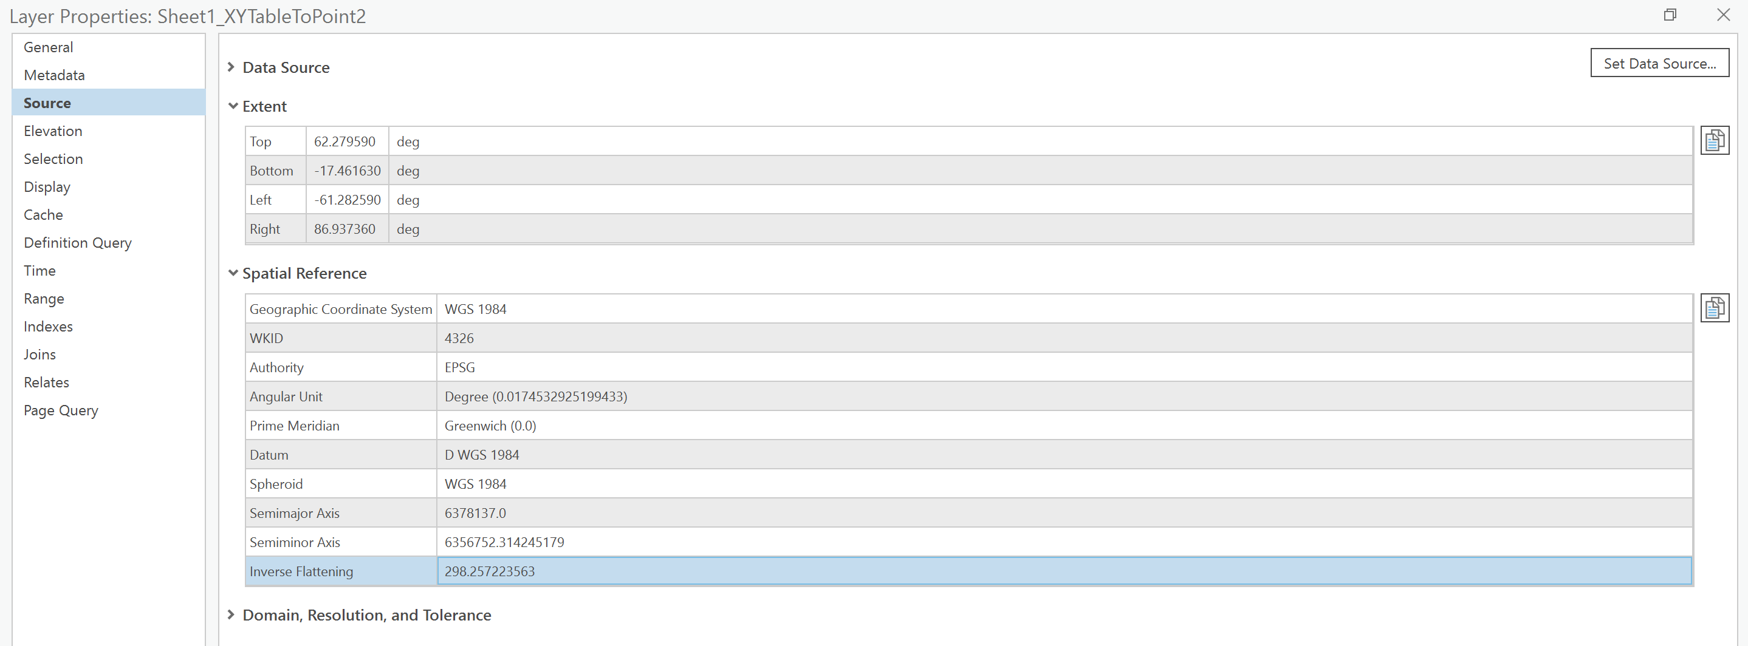Copy the Spatial Reference details to clipboard

1715,308
